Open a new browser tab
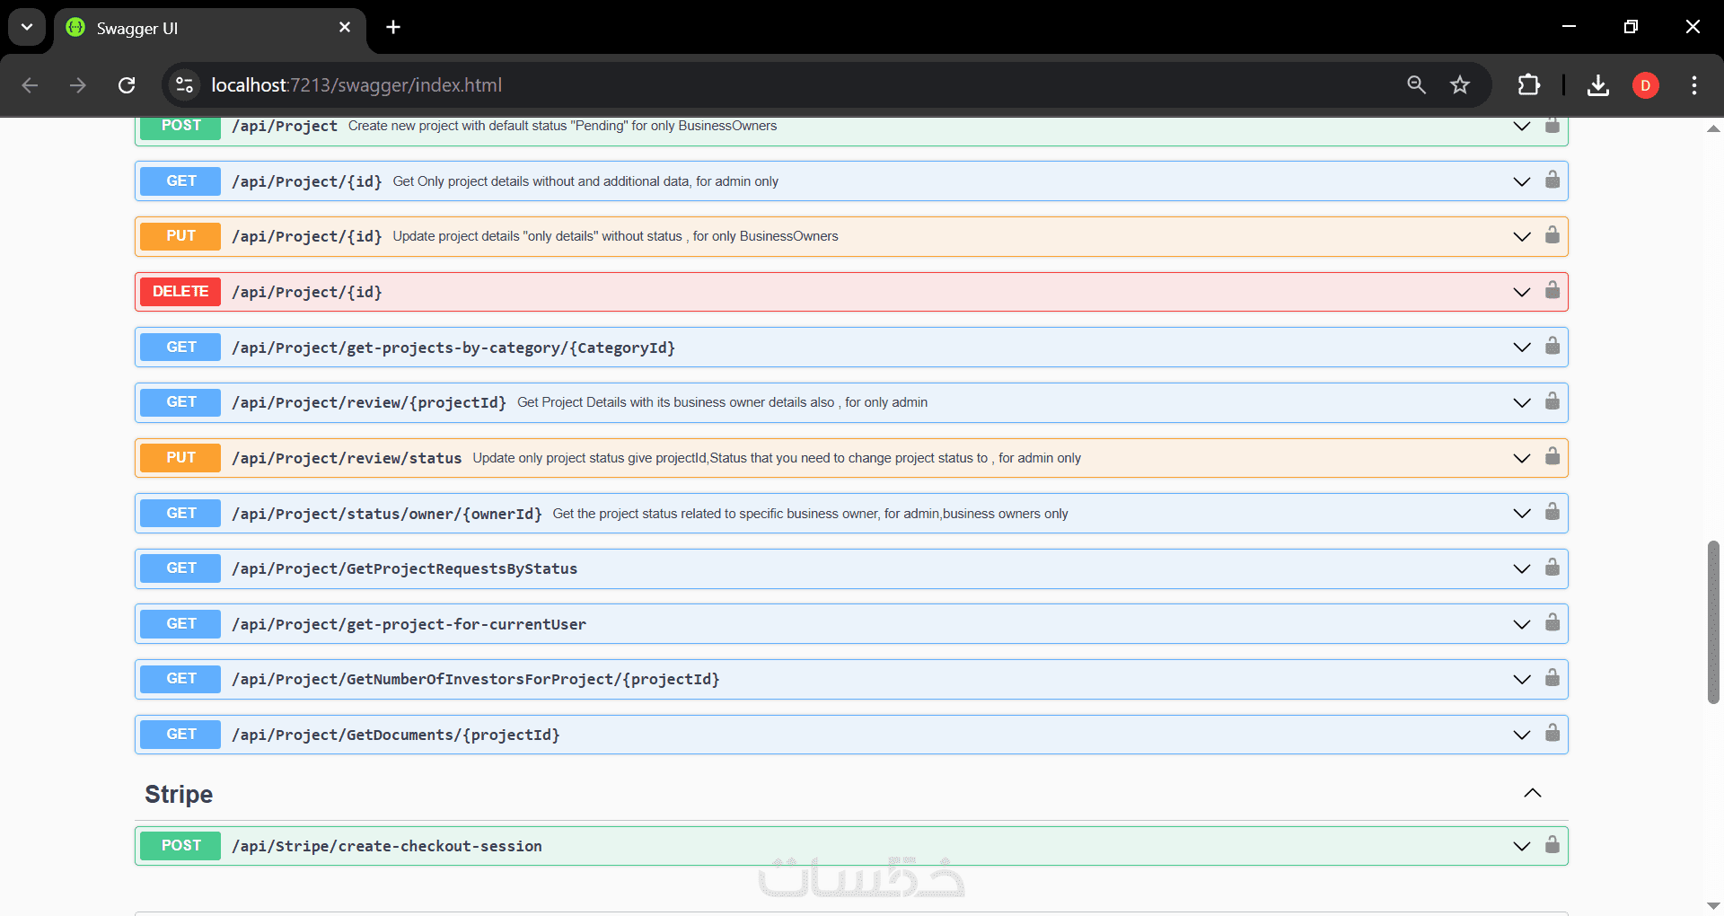The height and width of the screenshot is (916, 1724). click(393, 27)
